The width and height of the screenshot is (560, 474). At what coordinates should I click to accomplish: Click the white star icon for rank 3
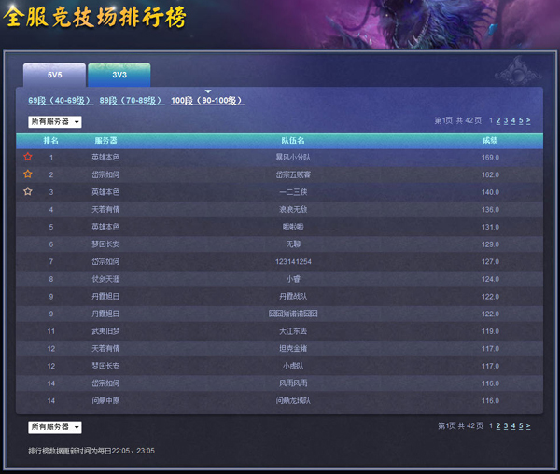coord(28,191)
